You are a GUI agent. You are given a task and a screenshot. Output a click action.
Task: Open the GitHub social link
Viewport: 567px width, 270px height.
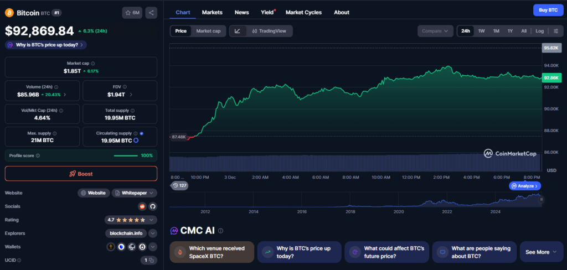(x=153, y=206)
